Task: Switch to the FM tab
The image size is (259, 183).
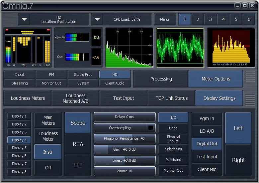Action: coord(51,75)
